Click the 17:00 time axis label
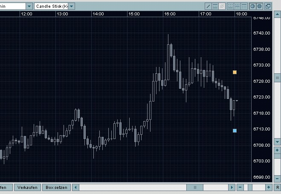The image size is (281, 194). (x=206, y=14)
